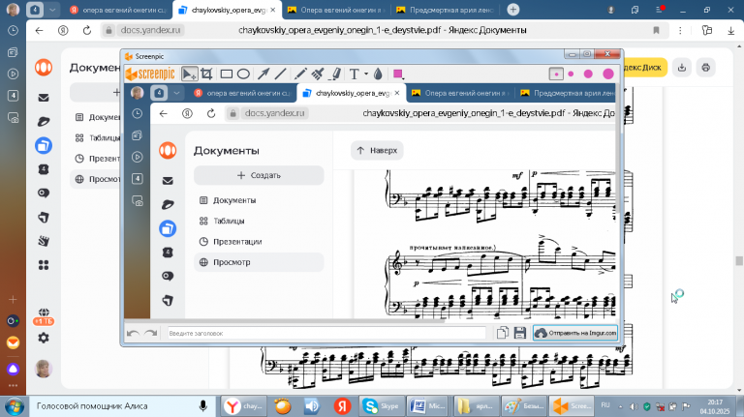This screenshot has width=744, height=417.
Task: Open browser history clock icon in sidebar
Action: tap(13, 30)
